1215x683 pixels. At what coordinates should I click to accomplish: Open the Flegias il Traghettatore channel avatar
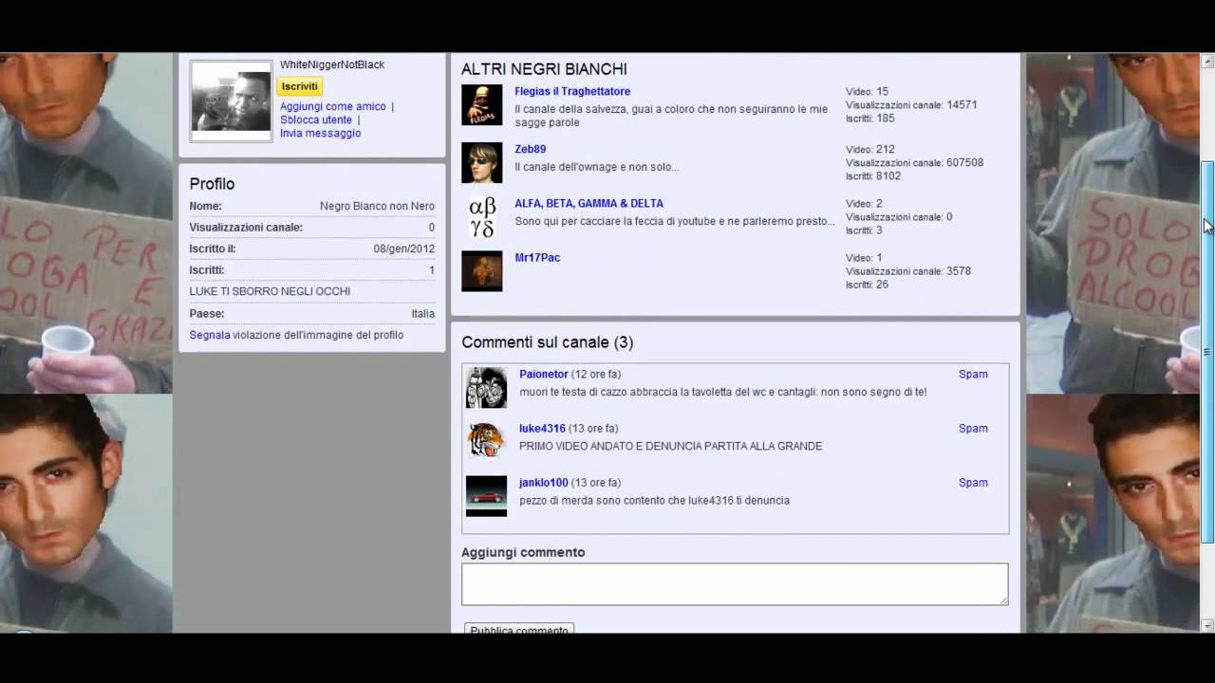pyautogui.click(x=482, y=105)
